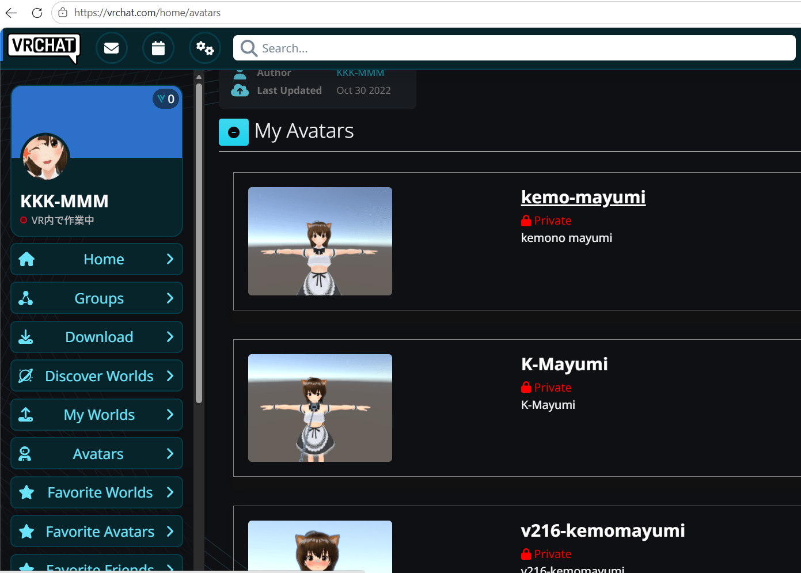Expand the Download chevron arrow

click(x=170, y=337)
